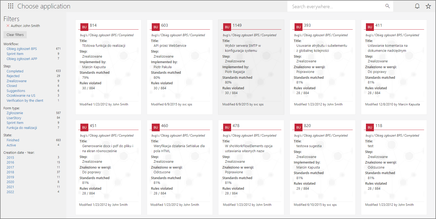Open the app launcher grid icon

tap(11, 6)
